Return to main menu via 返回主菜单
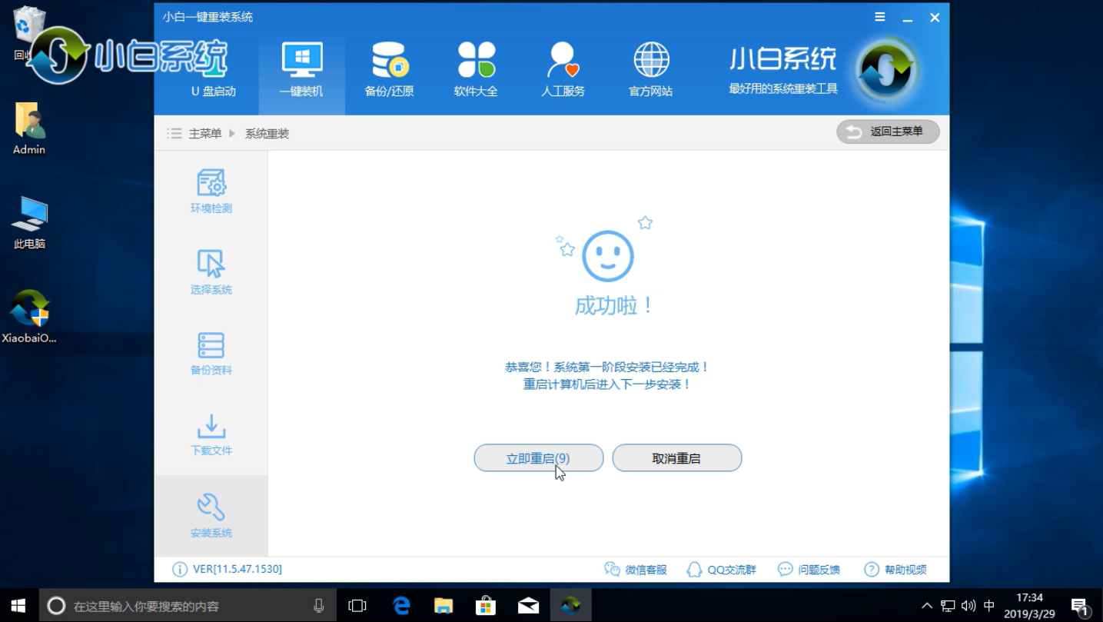This screenshot has height=622, width=1103. (x=888, y=132)
